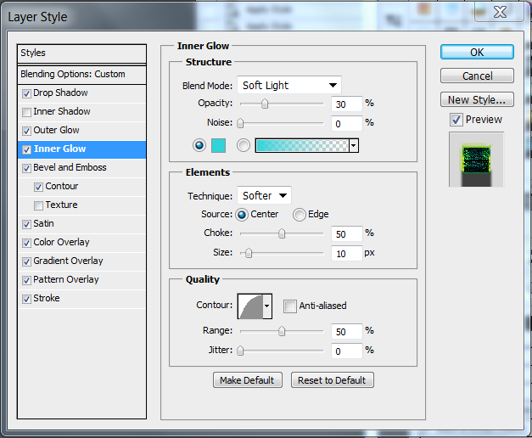
Task: Toggle the Contour sub-style checkbox
Action: pos(38,187)
